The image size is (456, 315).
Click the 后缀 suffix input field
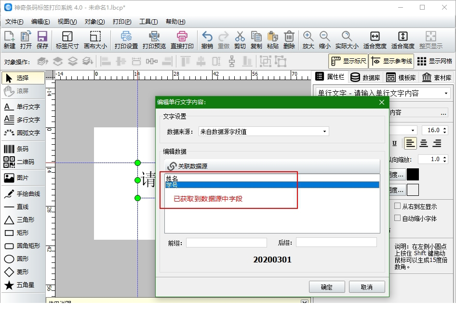pyautogui.click(x=336, y=242)
